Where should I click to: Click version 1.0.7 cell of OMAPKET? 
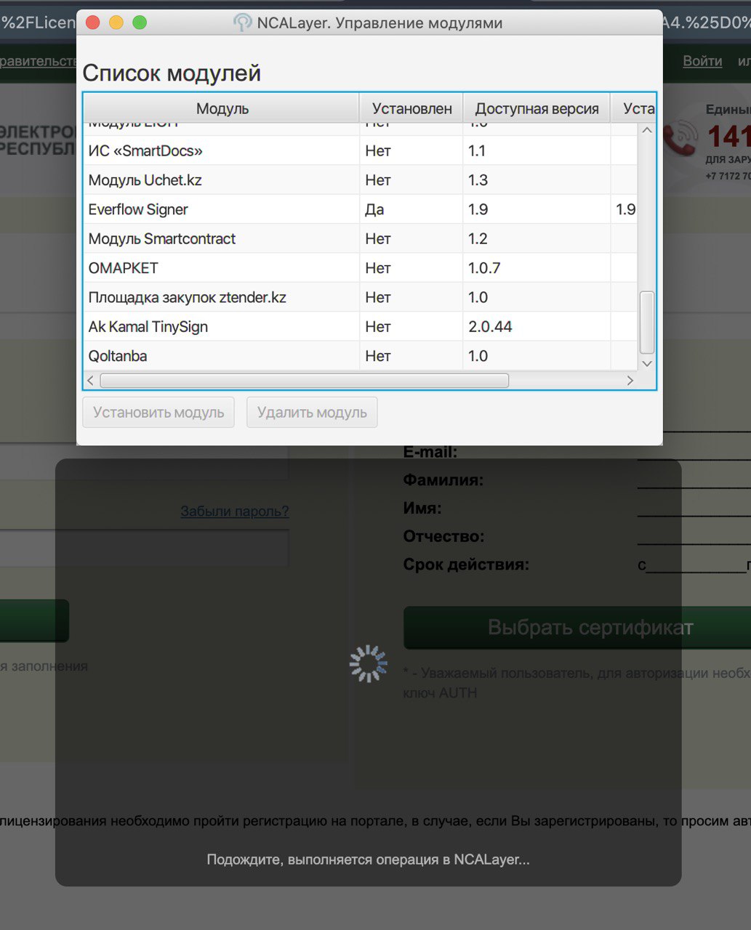pos(537,267)
